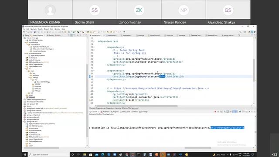Screen dimensions: 279x157
Task: Click highlighted DriverManagerDataSource console text
Action: pyautogui.click(x=227, y=128)
